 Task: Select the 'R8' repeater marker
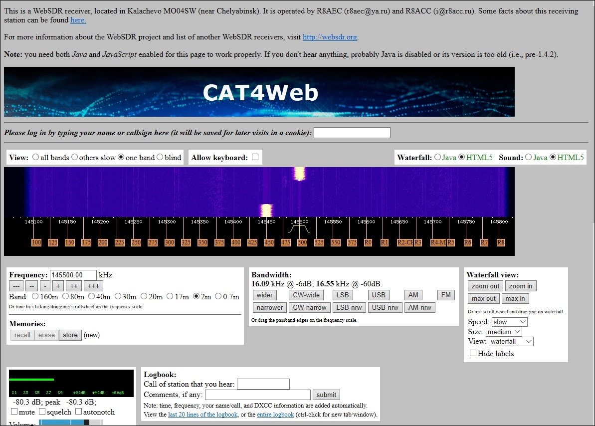[x=501, y=242]
